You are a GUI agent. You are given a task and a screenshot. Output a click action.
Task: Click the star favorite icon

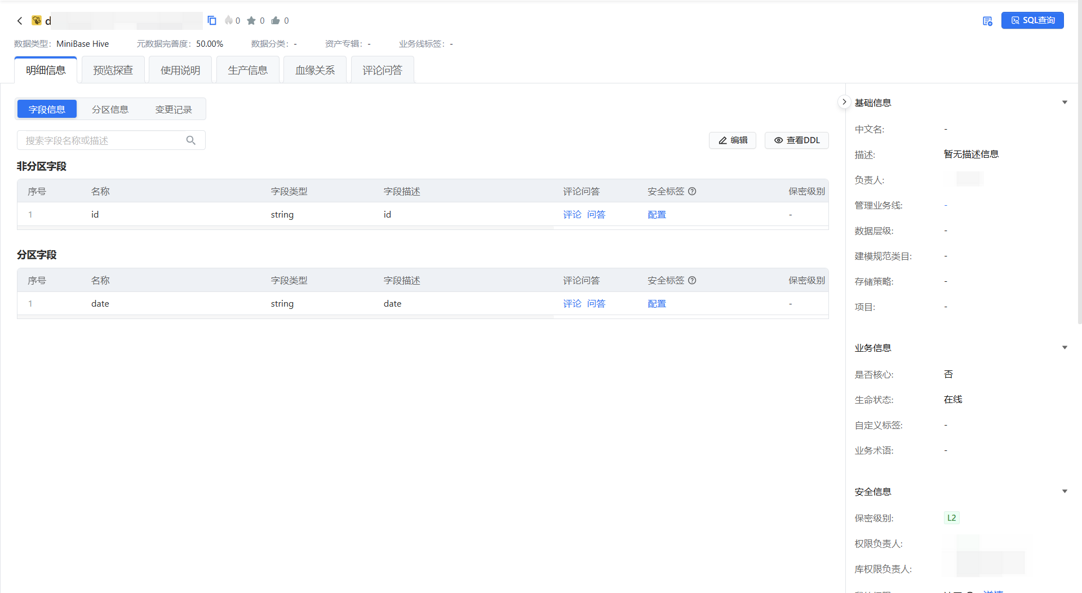coord(251,21)
